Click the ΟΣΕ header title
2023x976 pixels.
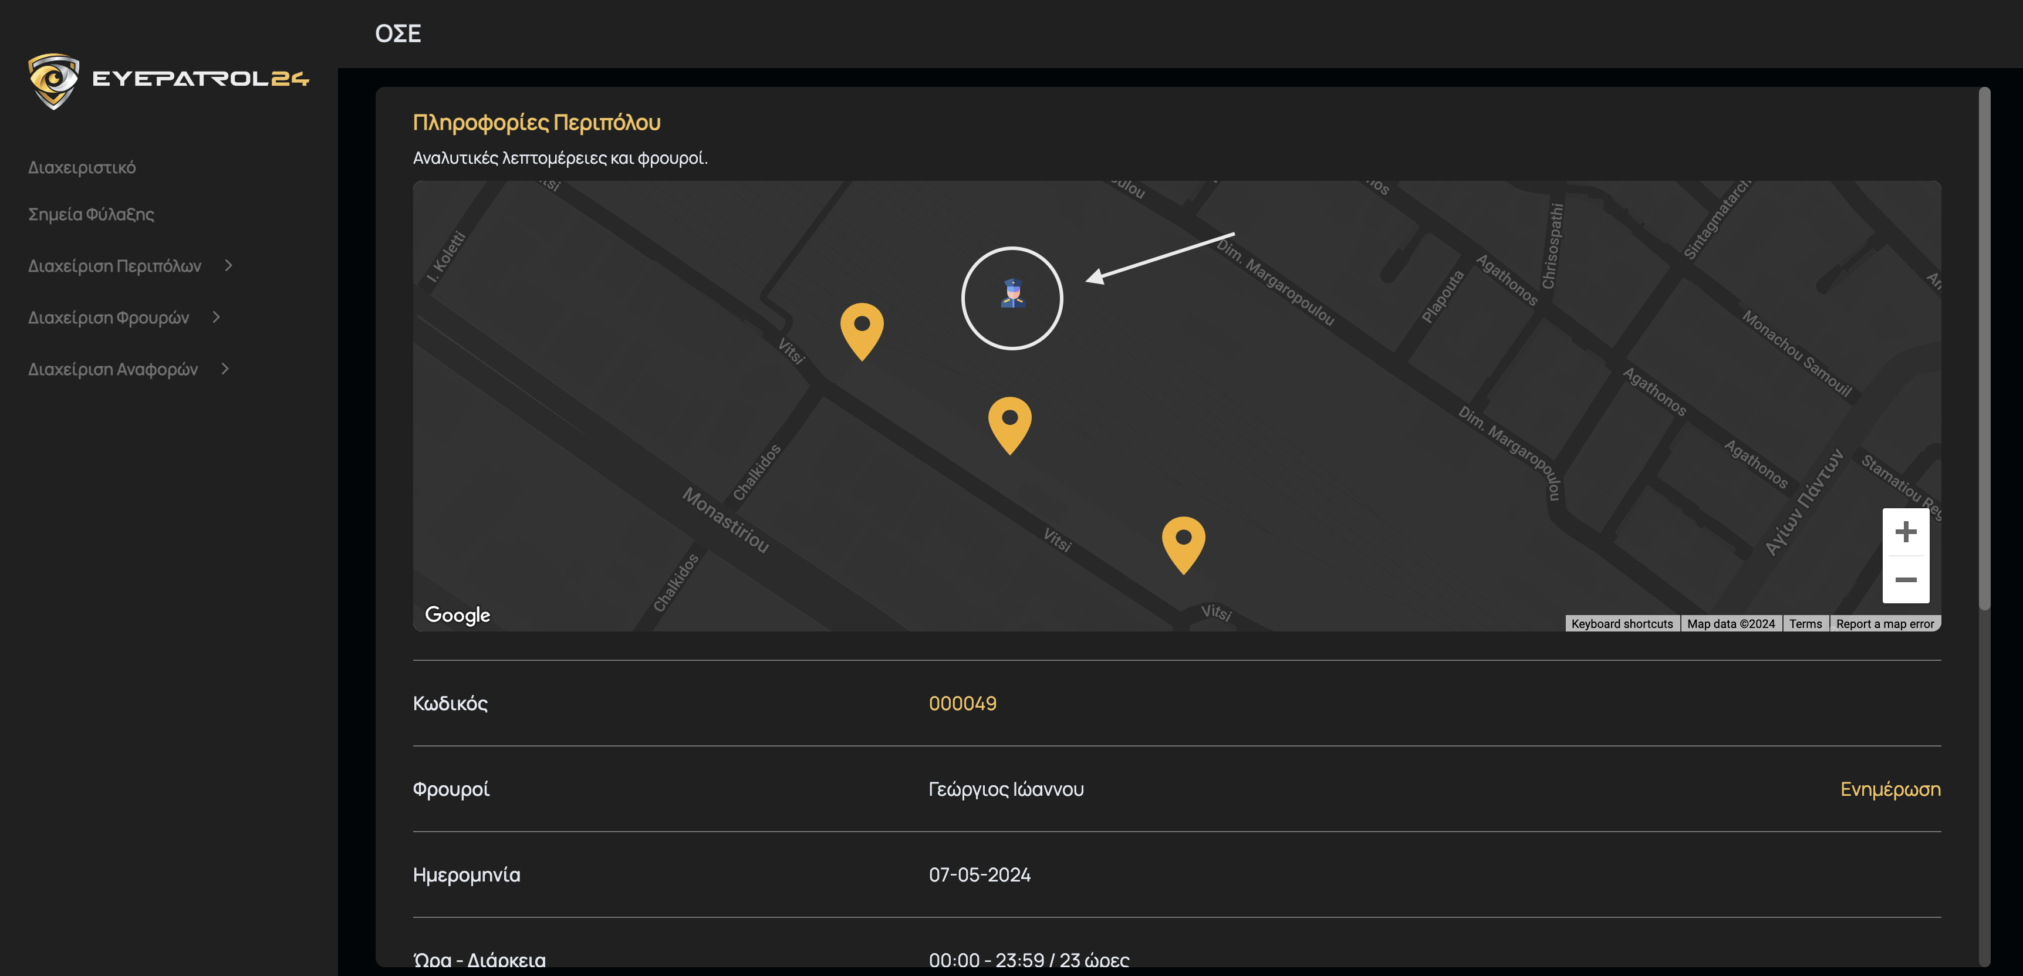coord(397,34)
